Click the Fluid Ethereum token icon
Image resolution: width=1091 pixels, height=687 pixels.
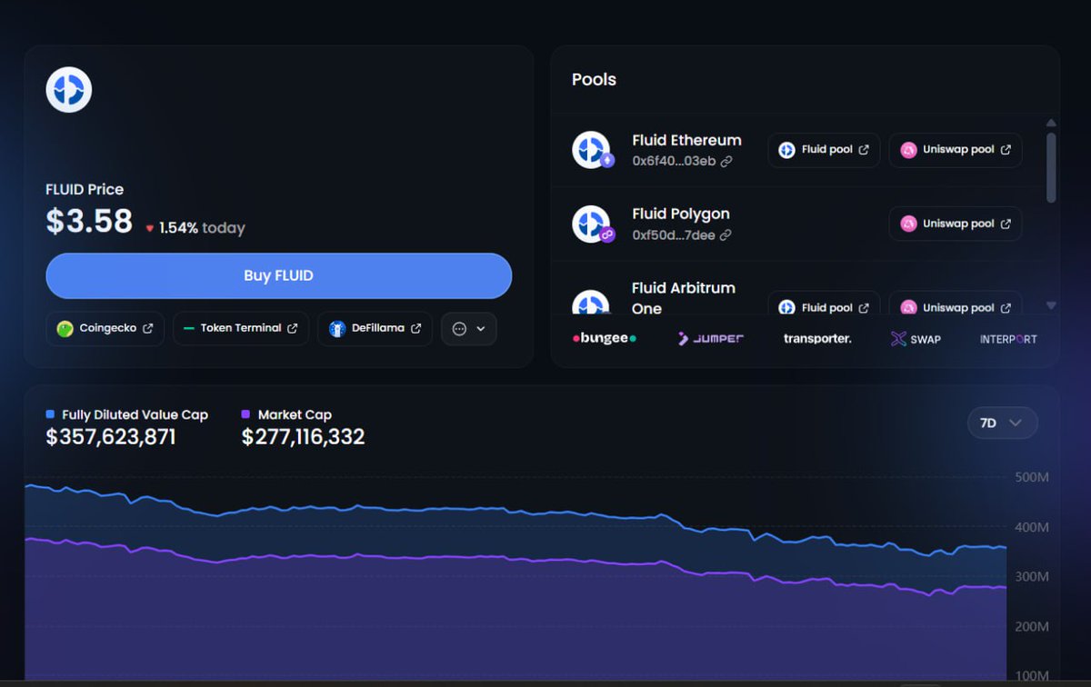pyautogui.click(x=591, y=150)
